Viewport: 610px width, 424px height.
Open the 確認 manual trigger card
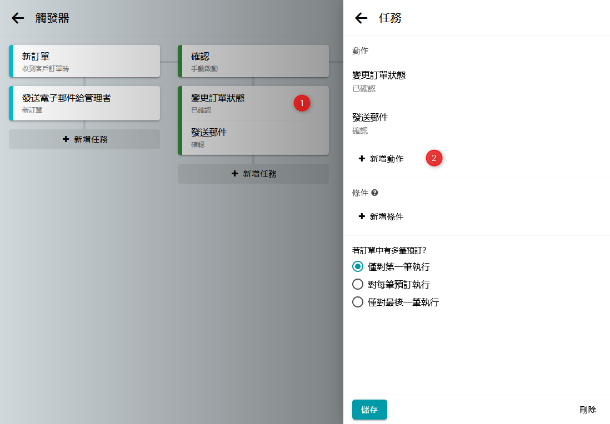pyautogui.click(x=253, y=61)
